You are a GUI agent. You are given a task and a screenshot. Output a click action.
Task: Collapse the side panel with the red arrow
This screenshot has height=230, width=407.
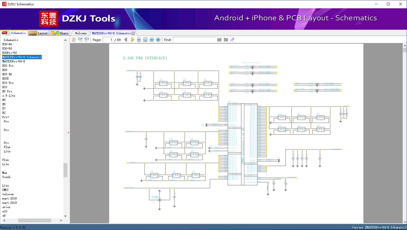coord(69,133)
